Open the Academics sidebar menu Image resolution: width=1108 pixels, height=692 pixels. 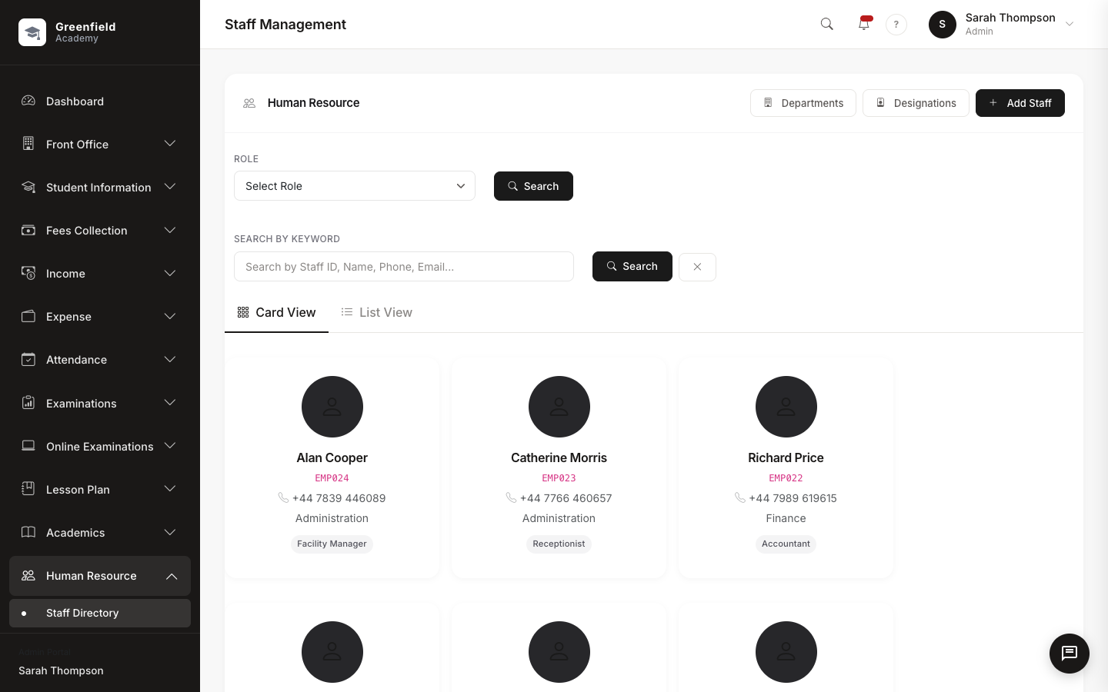coord(100,532)
